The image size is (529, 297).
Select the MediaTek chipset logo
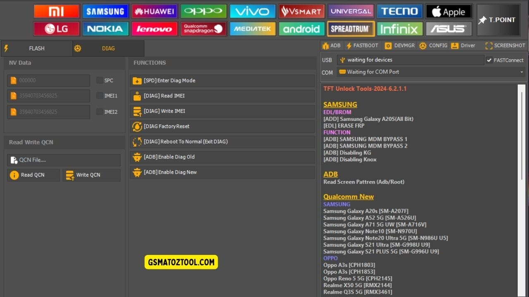click(x=252, y=29)
